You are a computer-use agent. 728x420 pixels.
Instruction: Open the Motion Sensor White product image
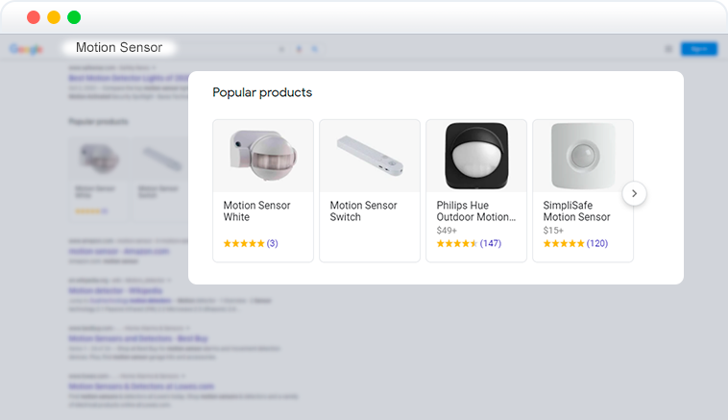[x=263, y=156]
